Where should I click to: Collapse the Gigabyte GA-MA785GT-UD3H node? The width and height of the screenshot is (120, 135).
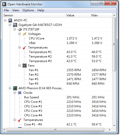point(10,25)
